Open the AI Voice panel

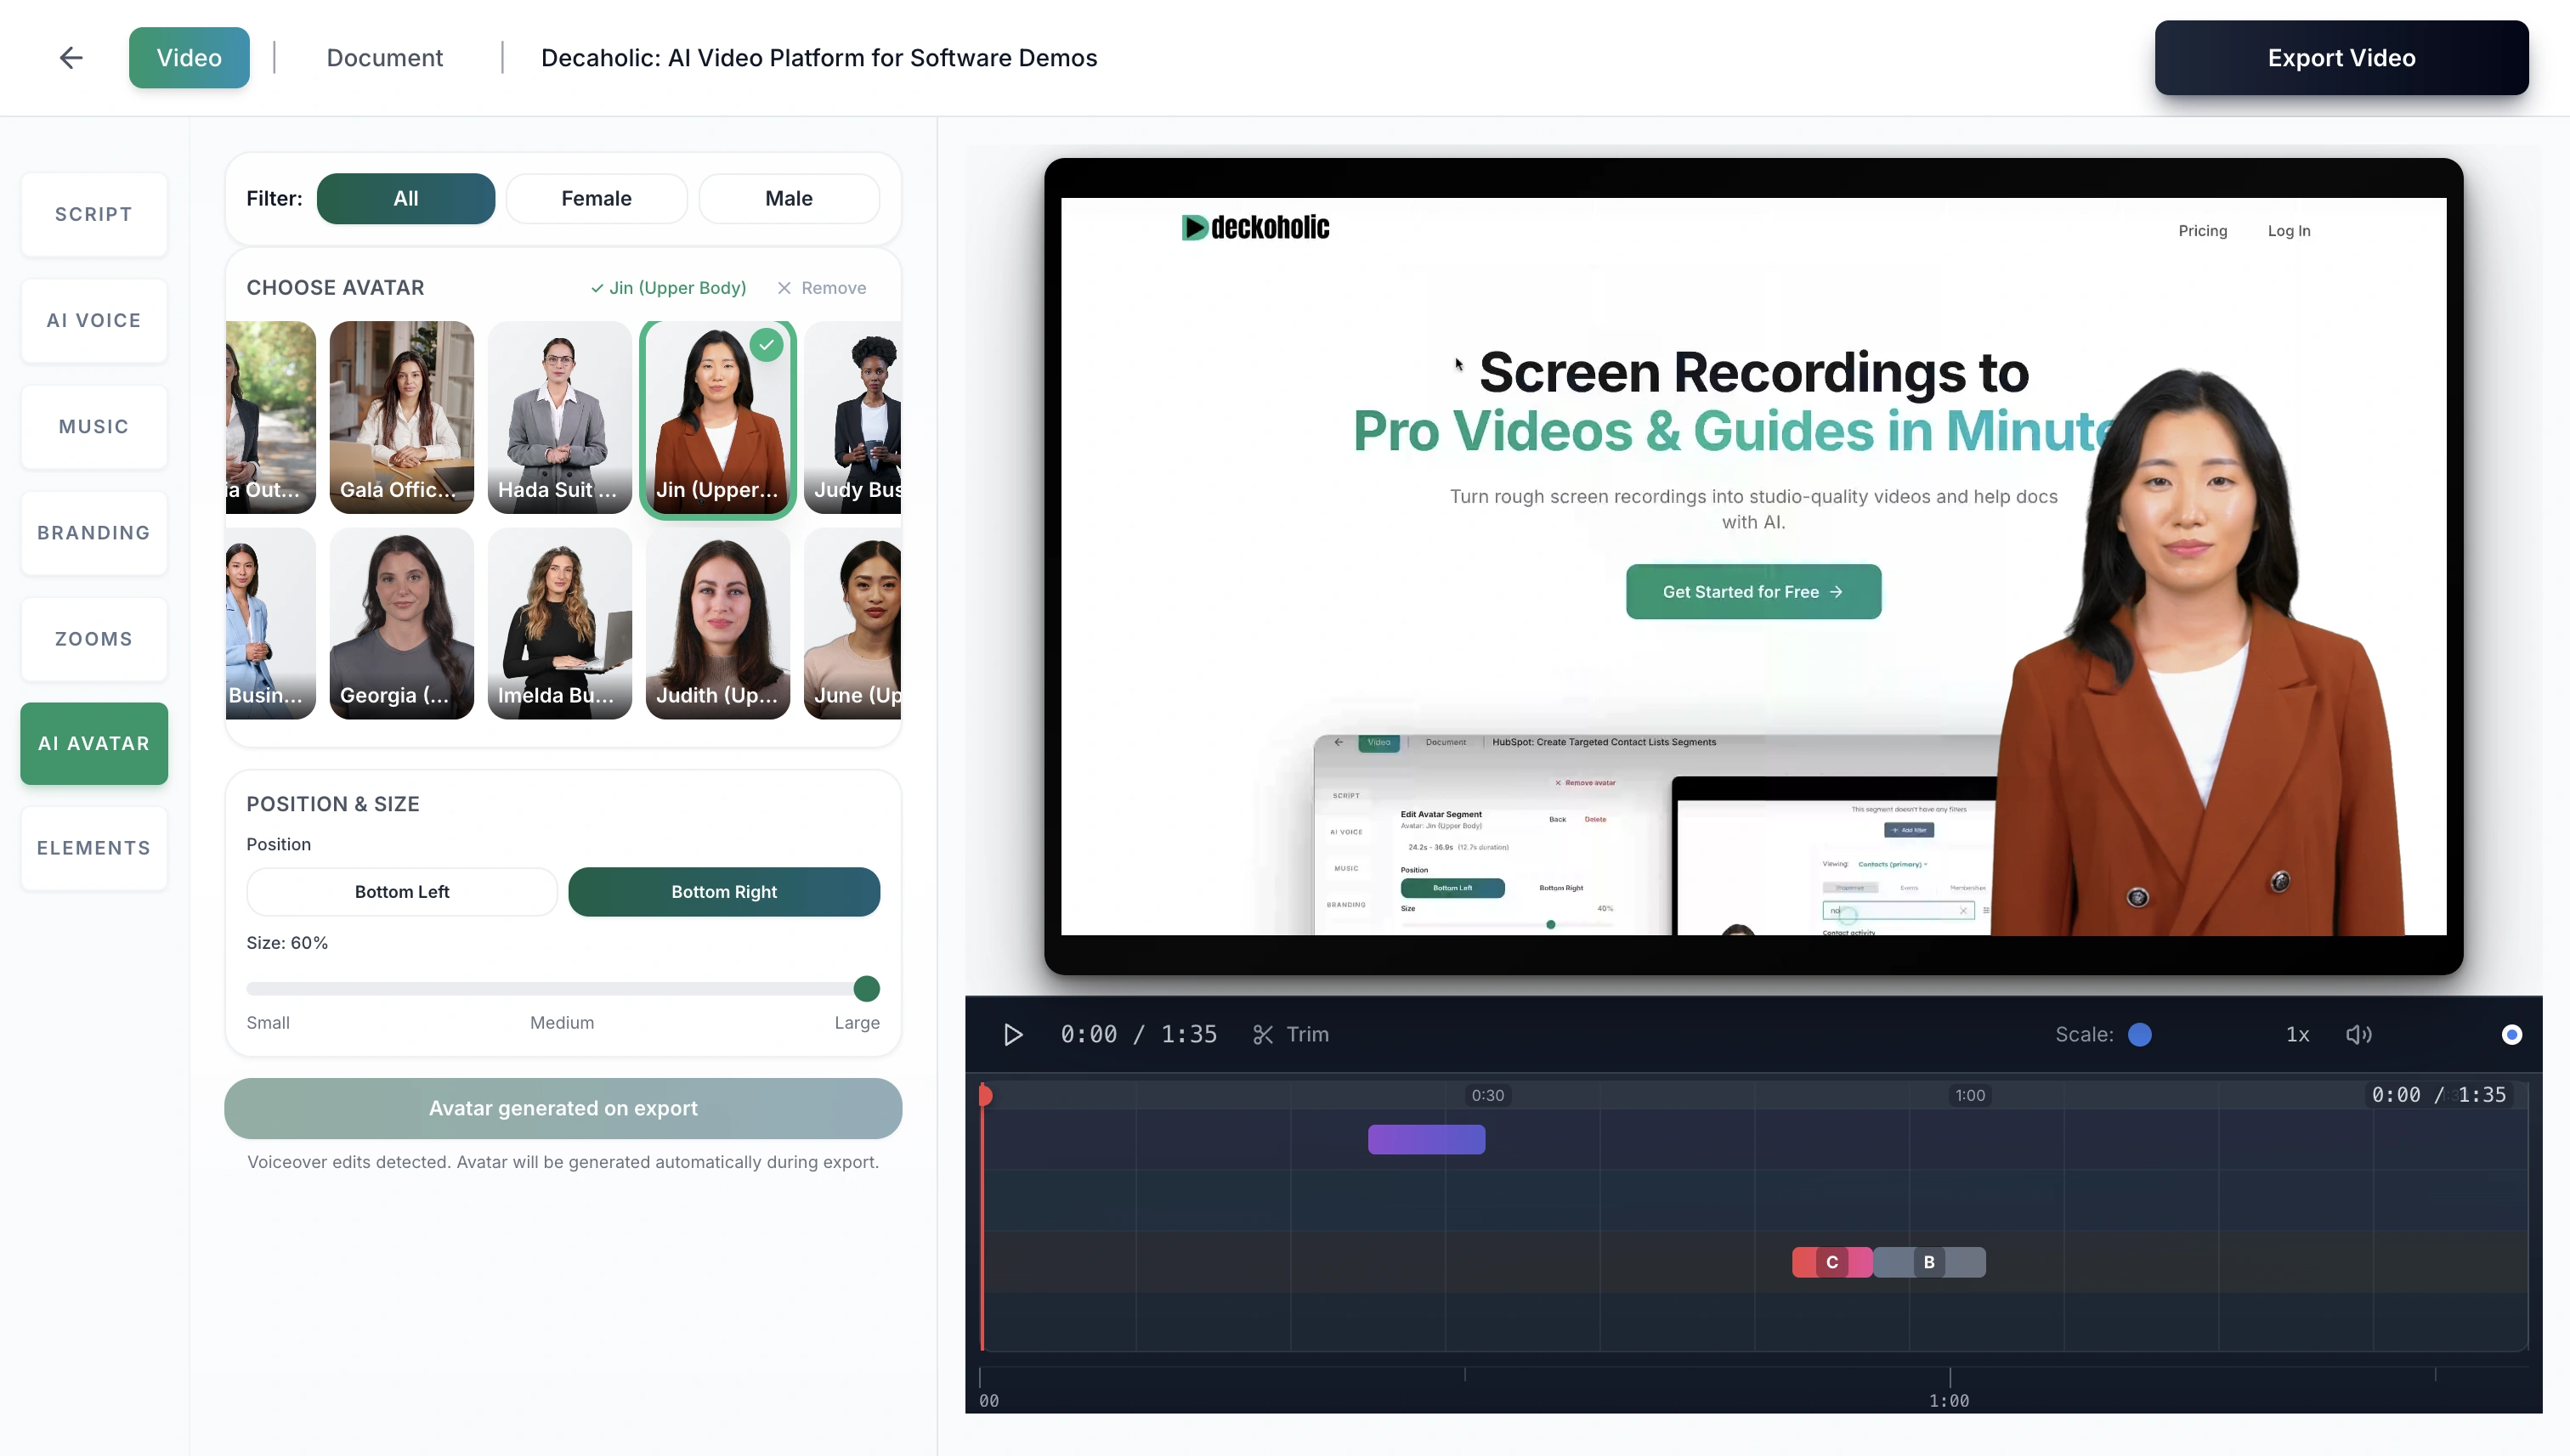(93, 320)
